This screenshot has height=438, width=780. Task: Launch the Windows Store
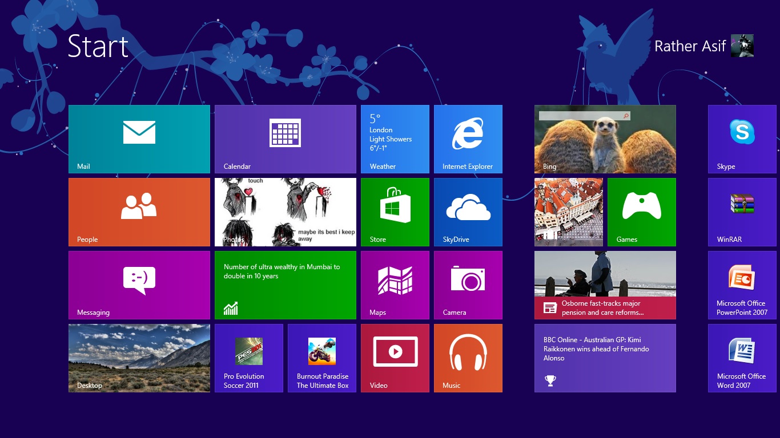[395, 212]
